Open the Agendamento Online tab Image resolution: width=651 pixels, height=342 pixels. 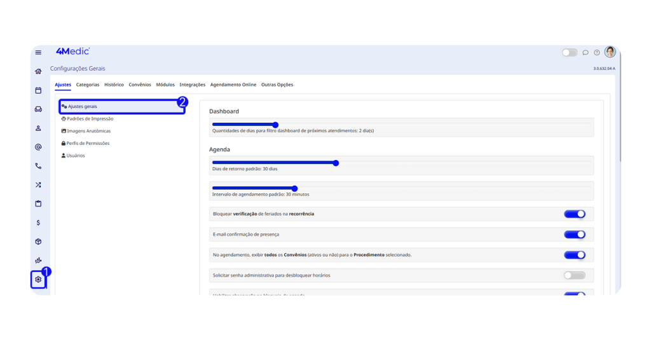tap(233, 85)
